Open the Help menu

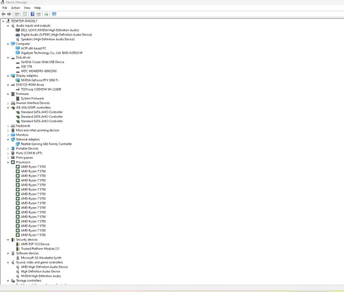point(38,8)
